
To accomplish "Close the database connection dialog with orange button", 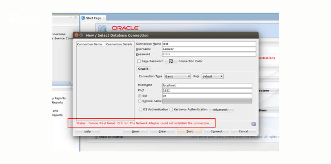I will [x=76, y=35].
